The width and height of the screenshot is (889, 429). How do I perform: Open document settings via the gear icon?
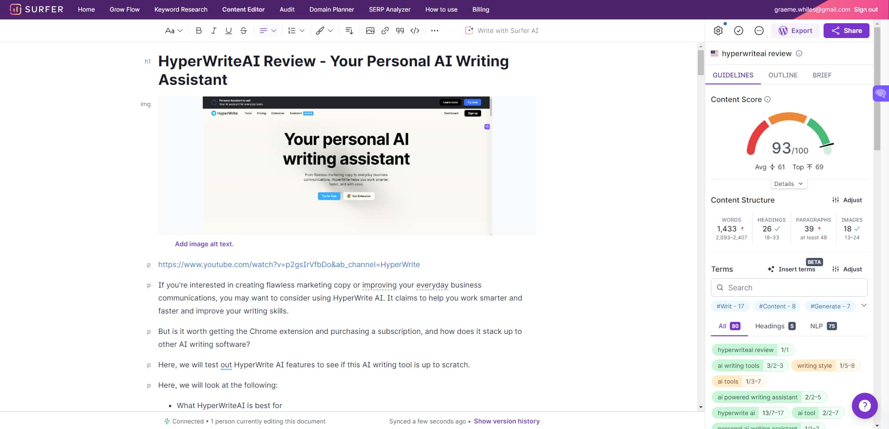[718, 30]
